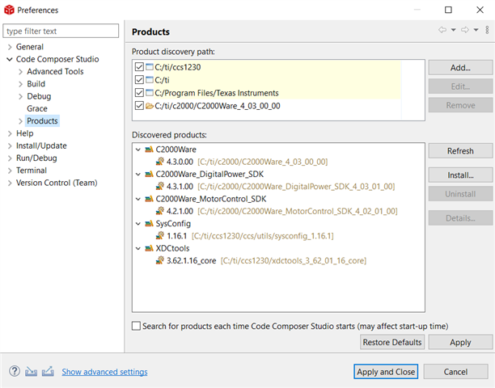Screen dimensions: 495x388
Task: Open the Show advanced settings link
Action: point(104,372)
